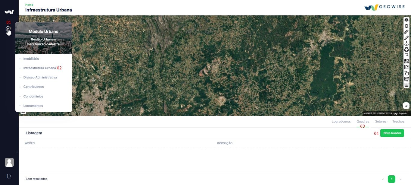Open the Modulo Urbano sidebar icon
The image size is (411, 185).
pyautogui.click(x=8, y=30)
